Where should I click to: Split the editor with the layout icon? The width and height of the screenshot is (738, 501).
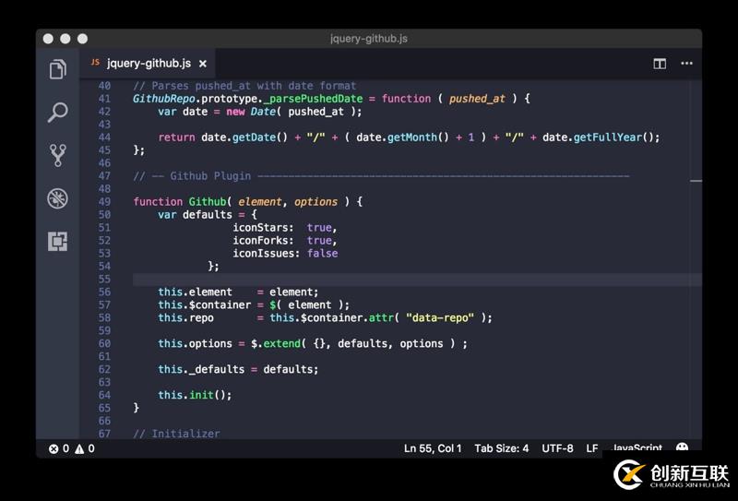pos(660,64)
